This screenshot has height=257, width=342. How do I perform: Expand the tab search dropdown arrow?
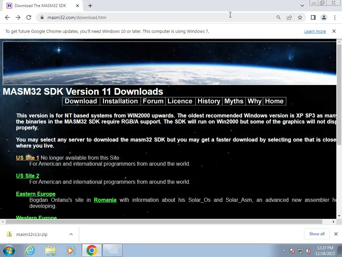click(302, 6)
